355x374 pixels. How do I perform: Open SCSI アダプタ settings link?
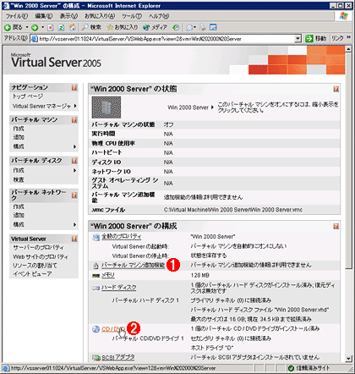[x=118, y=357]
